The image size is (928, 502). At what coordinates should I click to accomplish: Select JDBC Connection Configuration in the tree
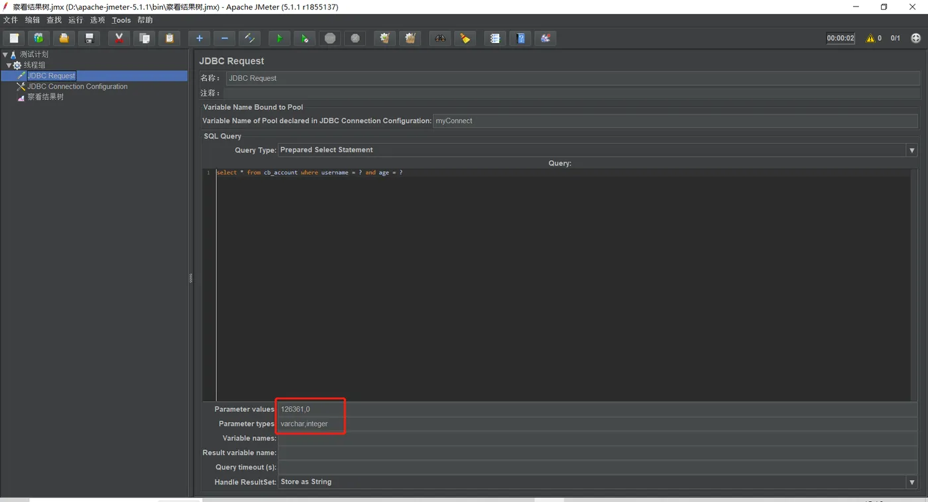pyautogui.click(x=77, y=87)
